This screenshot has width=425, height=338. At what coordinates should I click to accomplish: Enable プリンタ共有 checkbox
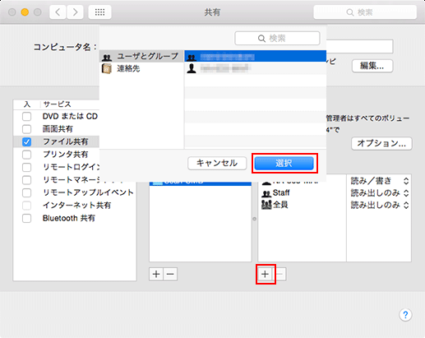pos(26,155)
